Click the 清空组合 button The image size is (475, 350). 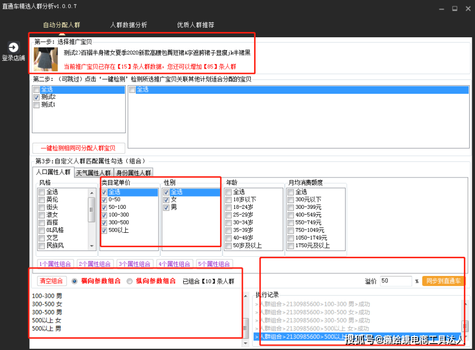pos(51,282)
